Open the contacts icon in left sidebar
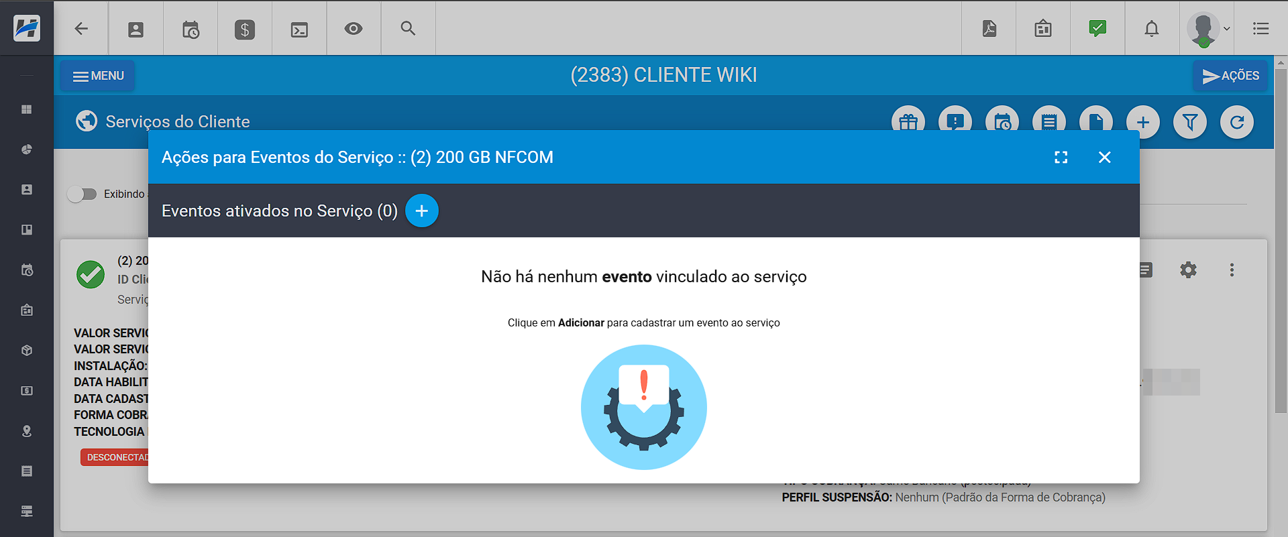 pos(27,190)
